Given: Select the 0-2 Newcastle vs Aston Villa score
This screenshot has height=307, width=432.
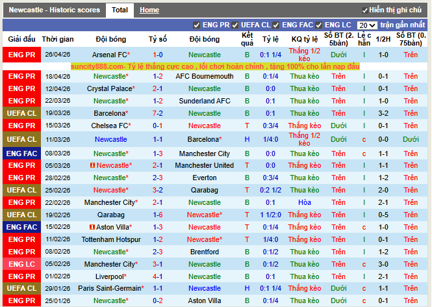Looking at the screenshot, I should coord(158,301).
